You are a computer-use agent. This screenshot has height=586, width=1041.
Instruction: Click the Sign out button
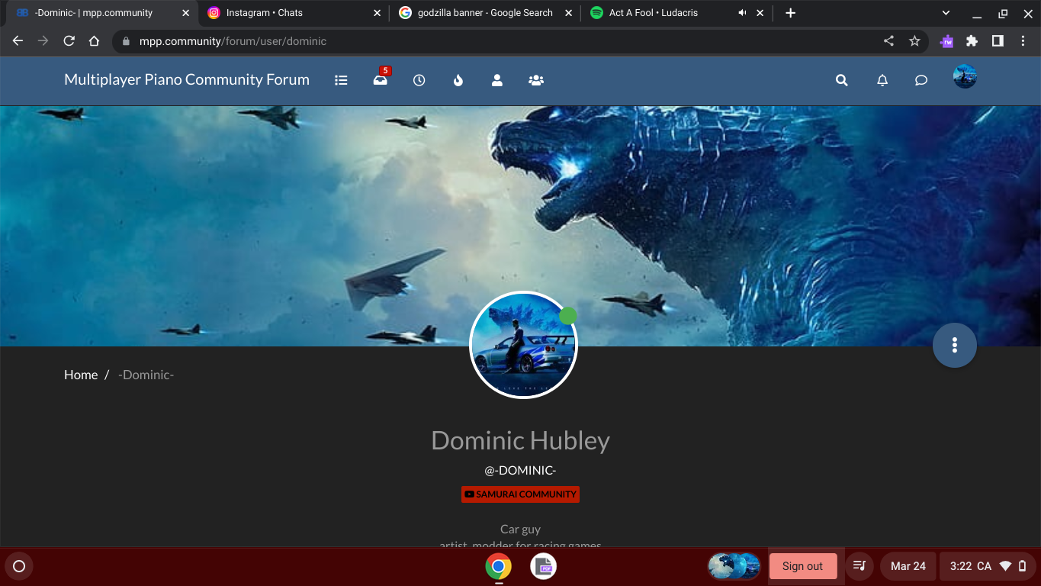click(x=802, y=566)
